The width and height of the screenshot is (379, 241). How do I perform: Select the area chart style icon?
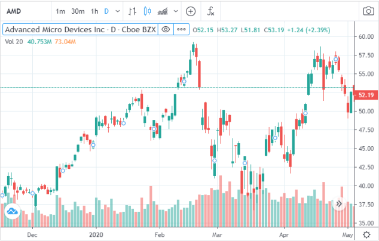[163, 11]
